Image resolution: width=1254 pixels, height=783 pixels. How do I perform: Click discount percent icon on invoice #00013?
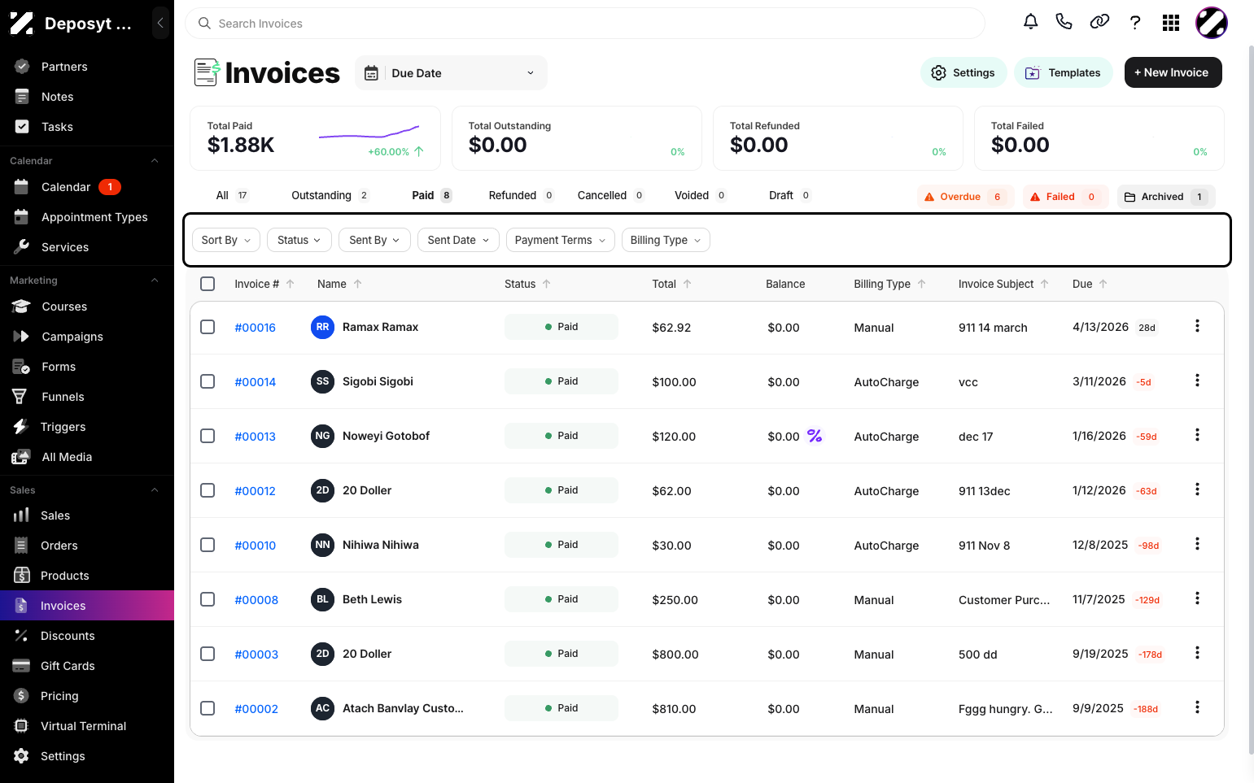click(x=815, y=436)
